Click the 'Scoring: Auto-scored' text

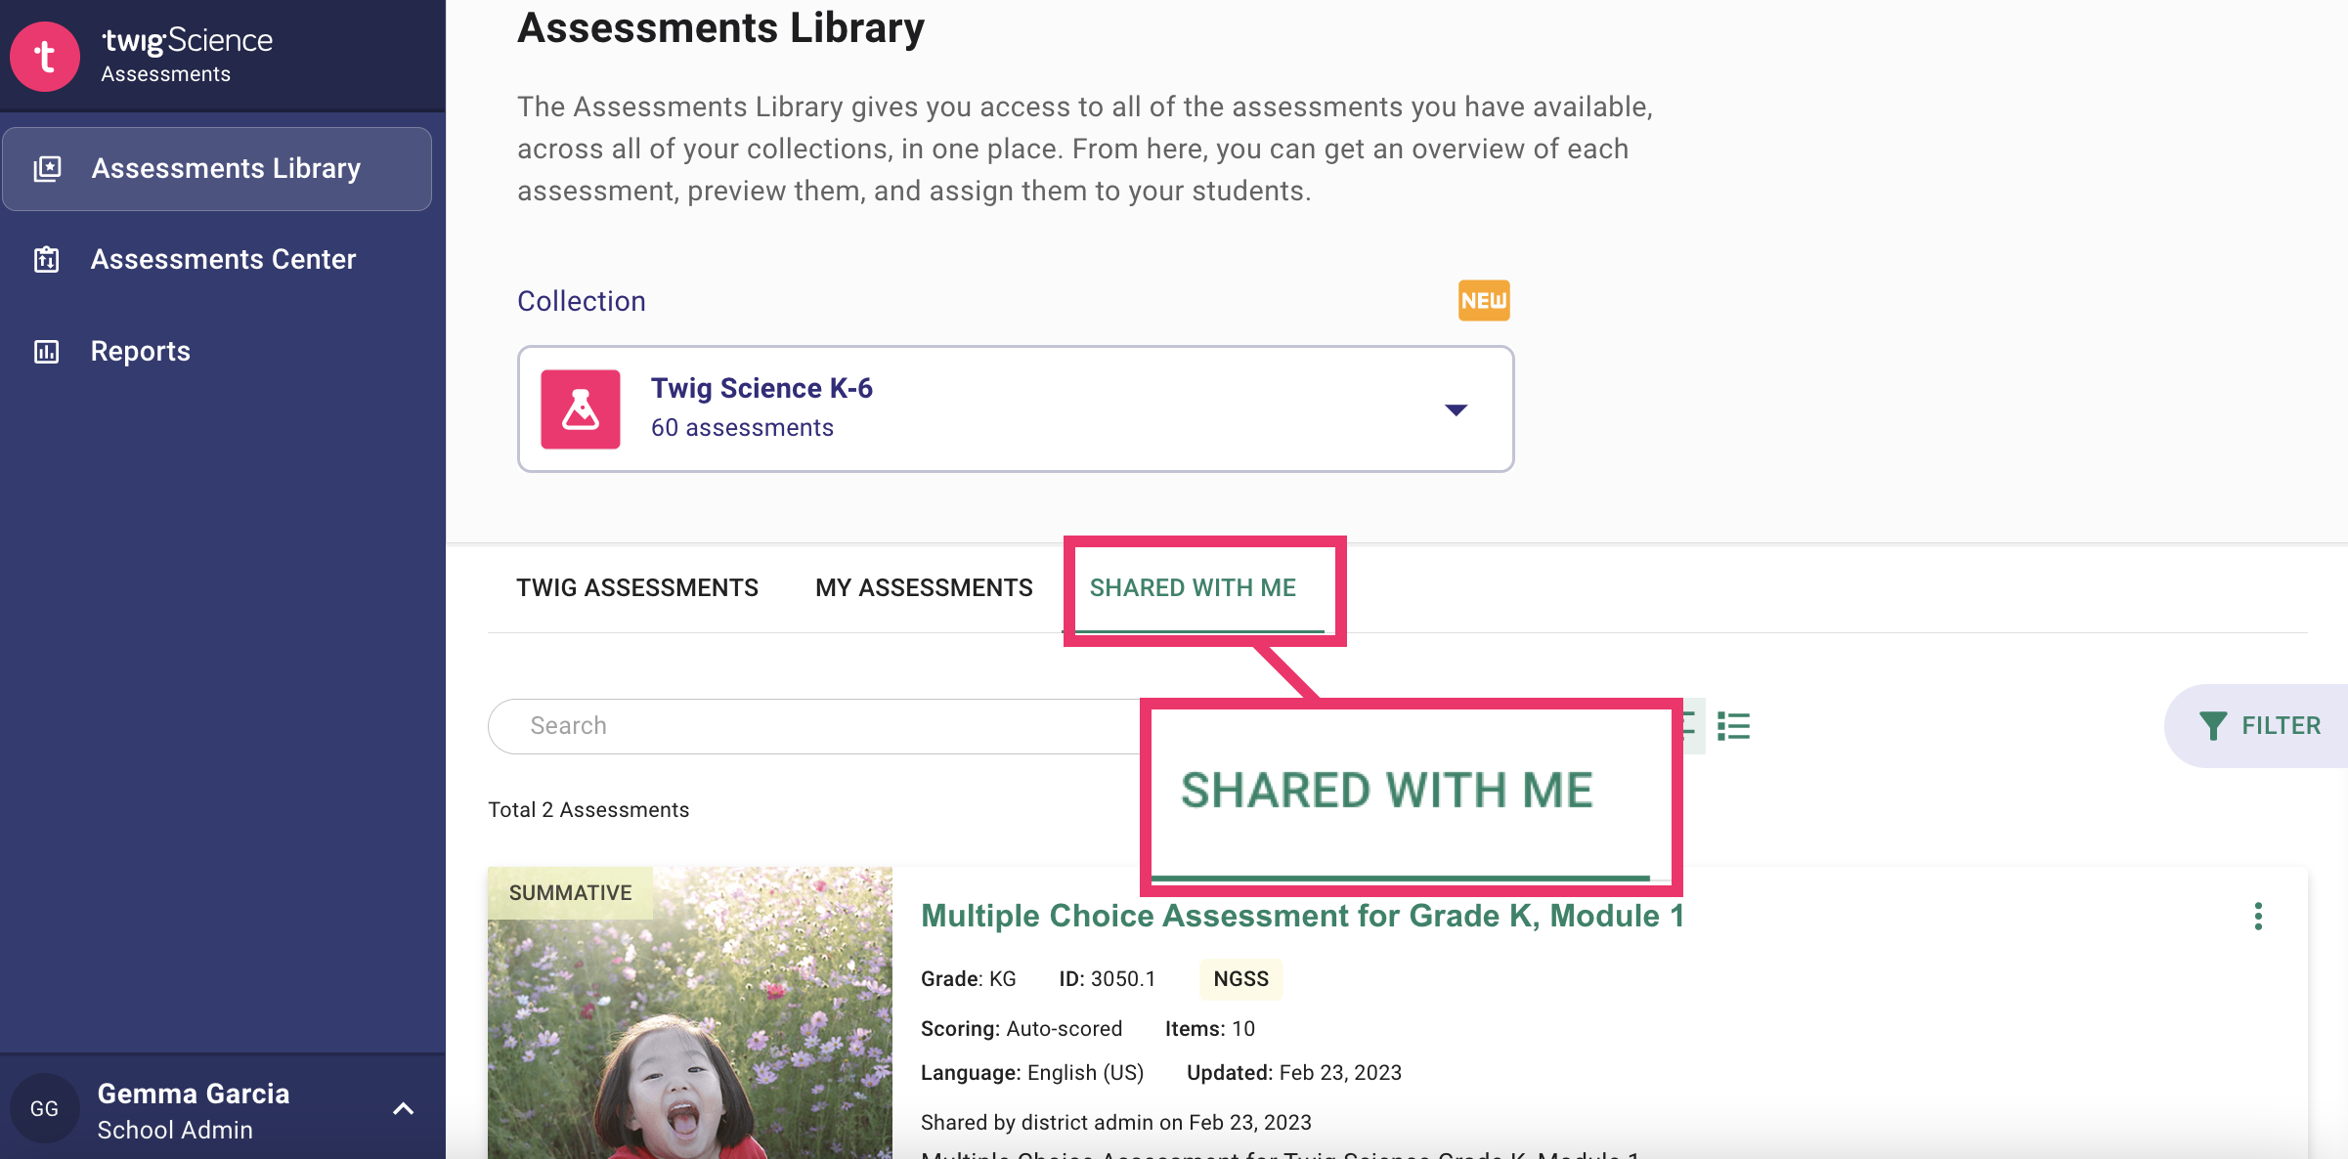click(x=1021, y=1028)
